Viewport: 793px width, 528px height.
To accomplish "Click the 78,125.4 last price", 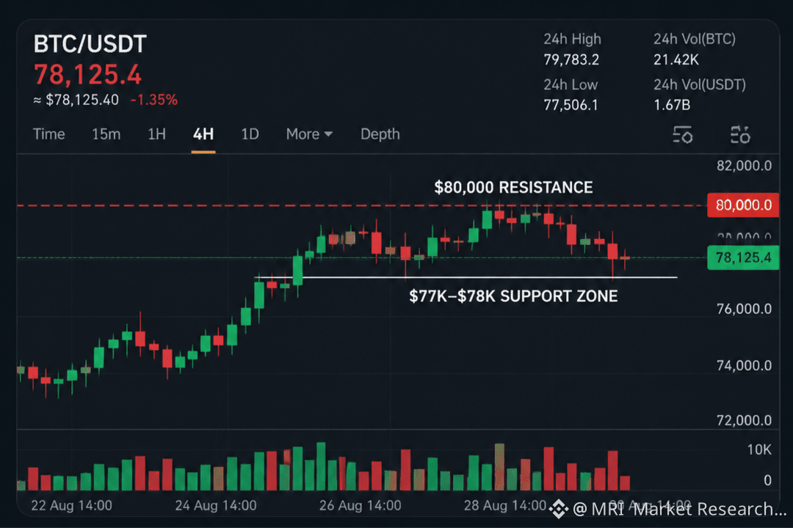I will 87,75.
